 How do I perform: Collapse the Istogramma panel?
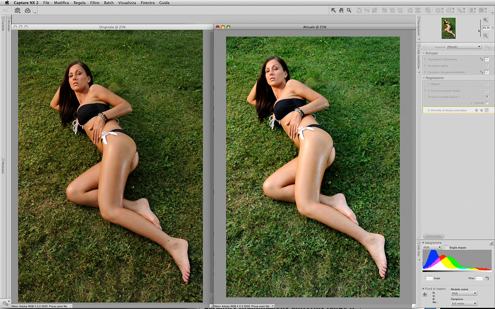[423, 243]
